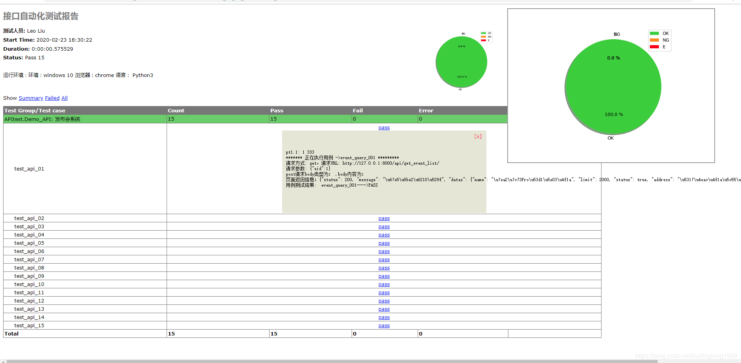Select test_api_01 test case name
The image size is (741, 363).
[29, 169]
